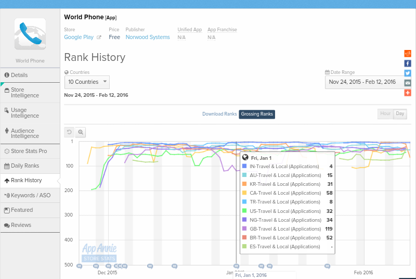The height and width of the screenshot is (279, 416).
Task: Click the Rank History up-arrow icon
Action: (7, 181)
